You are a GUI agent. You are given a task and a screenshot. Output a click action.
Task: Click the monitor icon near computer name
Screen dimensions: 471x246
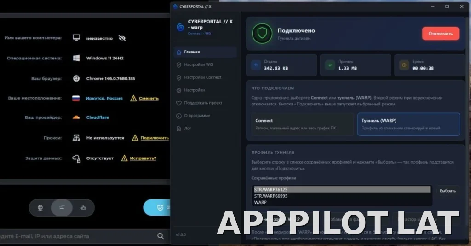76,38
